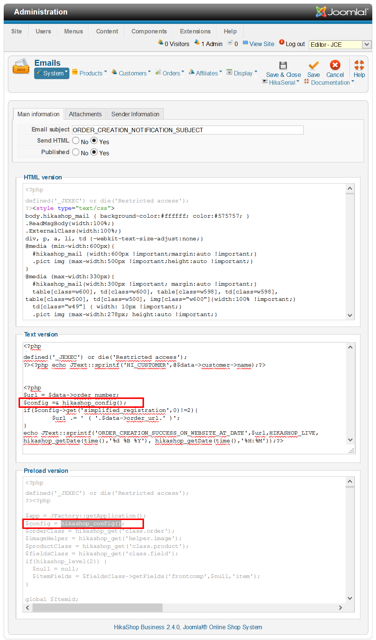Click the 0 Visitors text

(177, 44)
